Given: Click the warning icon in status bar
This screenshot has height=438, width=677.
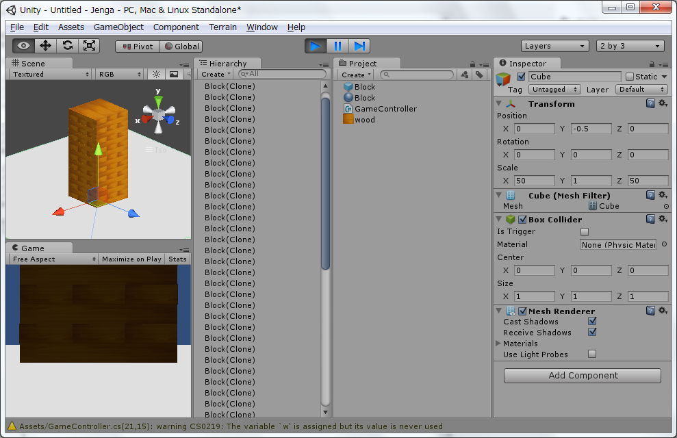Looking at the screenshot, I should coord(12,426).
